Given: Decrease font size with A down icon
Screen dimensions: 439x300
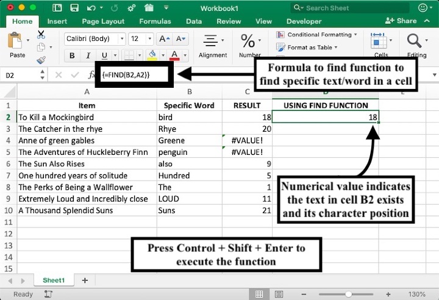Looking at the screenshot, I should [180, 39].
